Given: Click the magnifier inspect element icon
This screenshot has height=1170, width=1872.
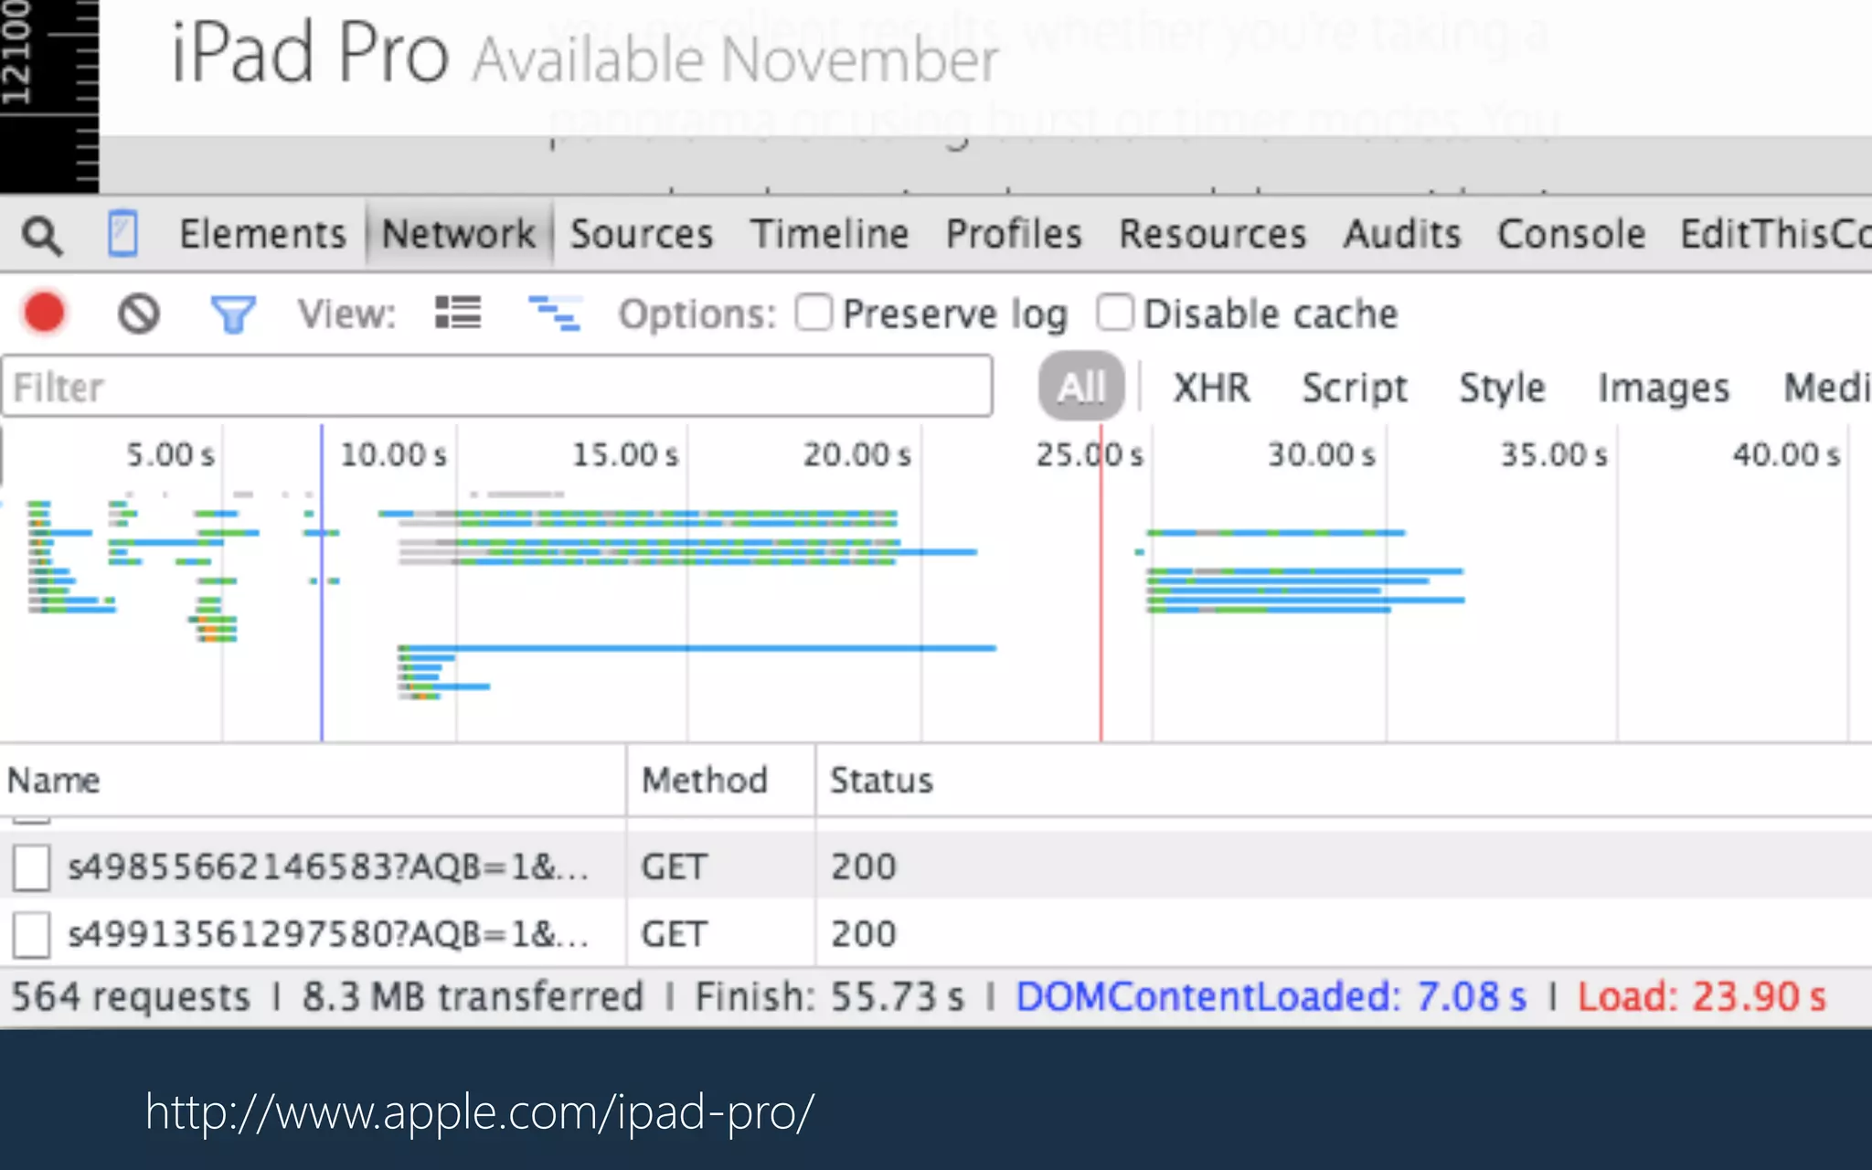Looking at the screenshot, I should point(42,235).
